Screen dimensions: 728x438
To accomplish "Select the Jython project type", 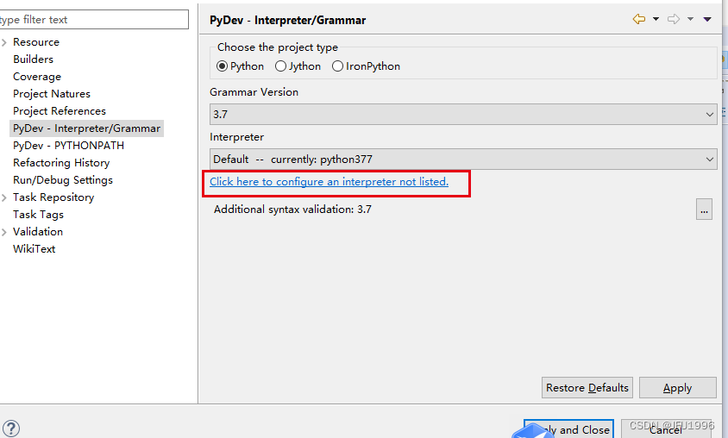I will 298,66.
